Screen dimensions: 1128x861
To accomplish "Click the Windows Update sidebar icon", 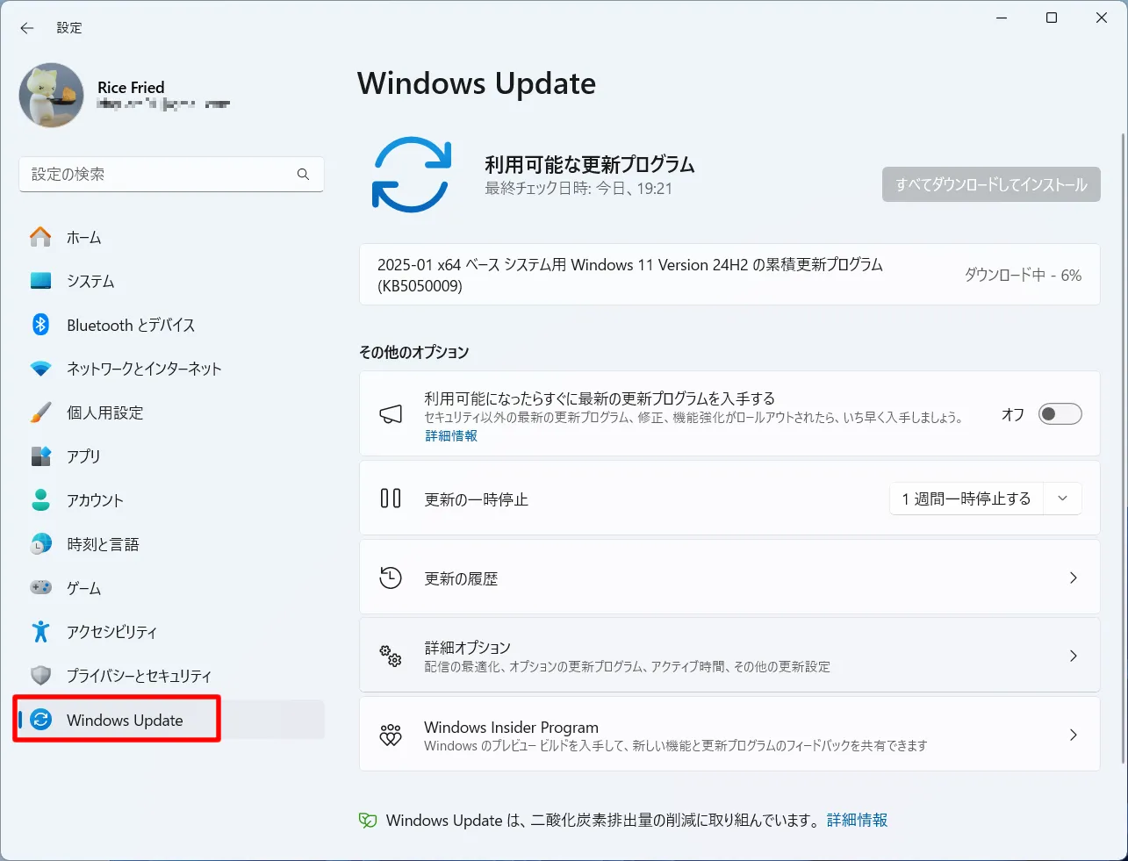I will (x=40, y=720).
